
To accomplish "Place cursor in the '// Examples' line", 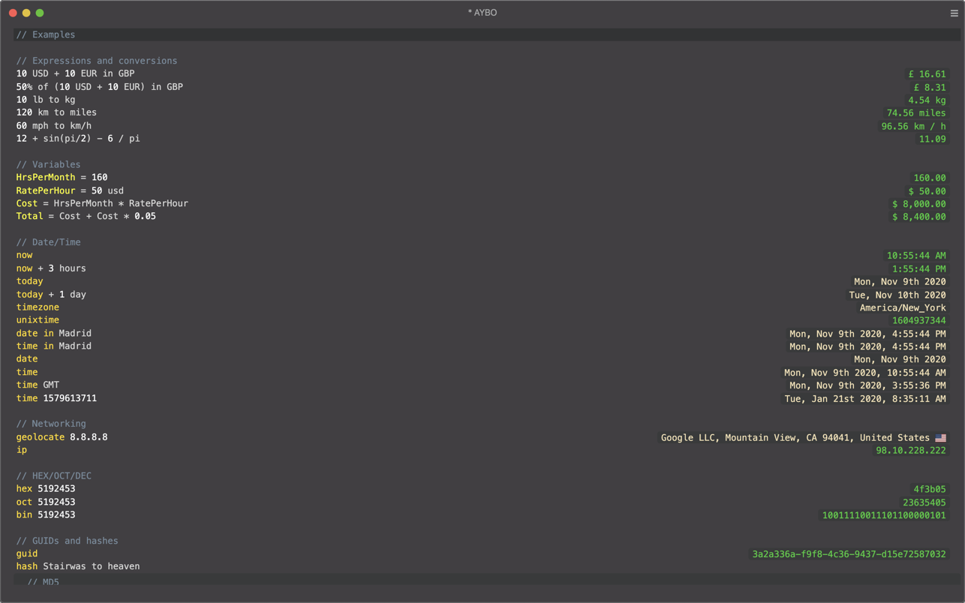I will [46, 34].
